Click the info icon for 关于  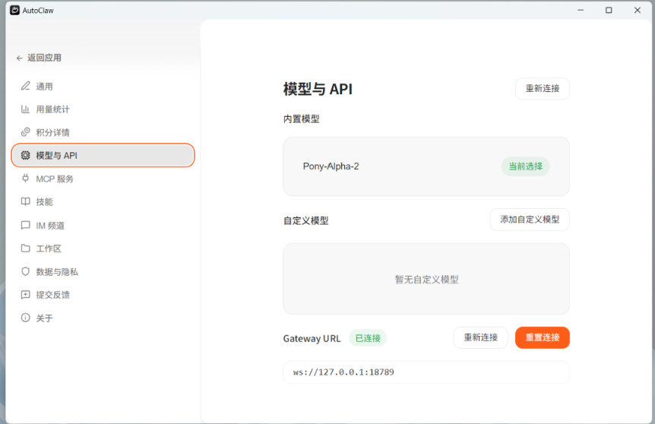[26, 318]
